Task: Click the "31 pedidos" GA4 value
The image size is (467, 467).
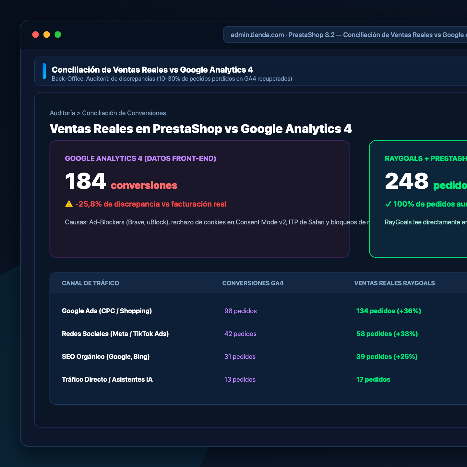Action: click(x=240, y=357)
